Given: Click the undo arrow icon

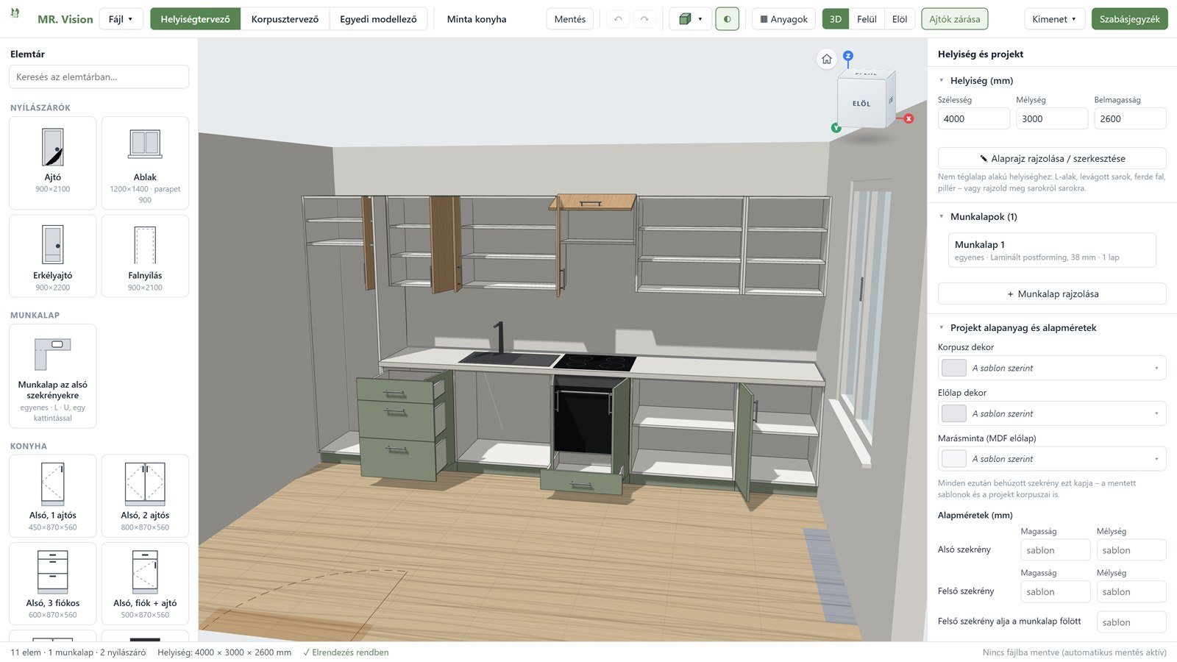Looking at the screenshot, I should (618, 19).
